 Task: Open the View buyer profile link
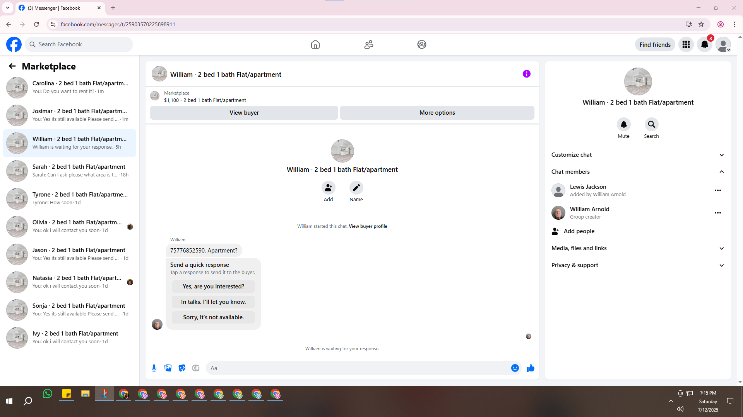tap(368, 226)
